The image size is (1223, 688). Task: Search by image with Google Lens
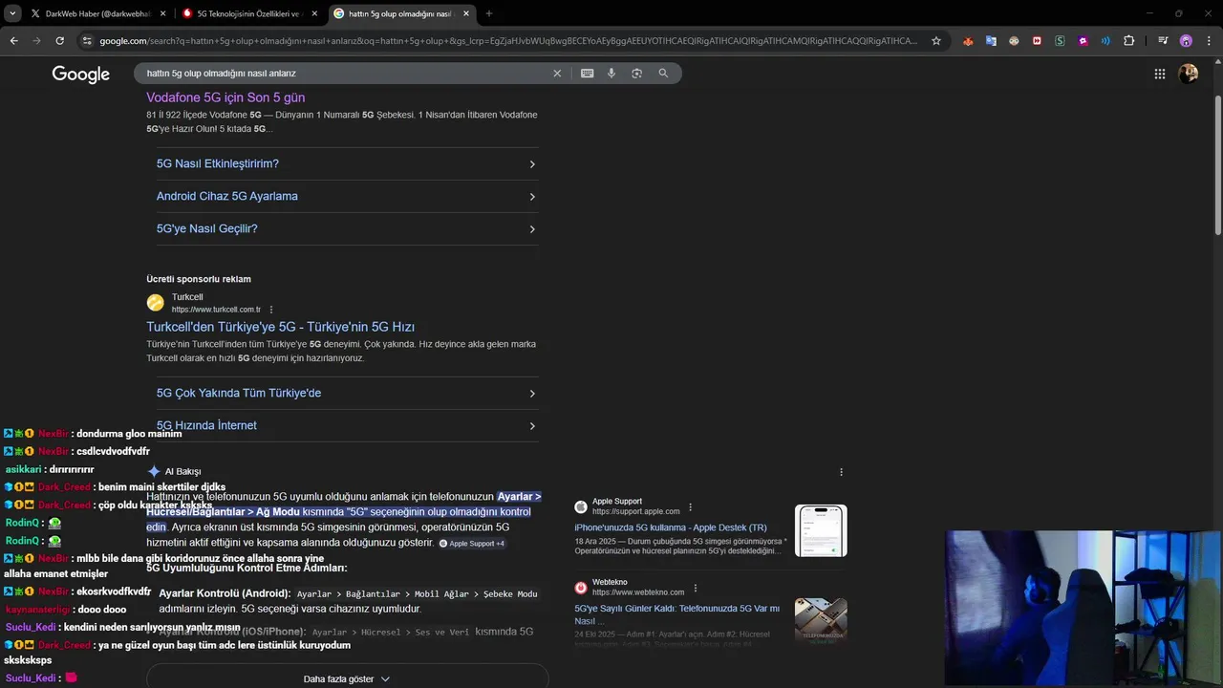(x=636, y=74)
